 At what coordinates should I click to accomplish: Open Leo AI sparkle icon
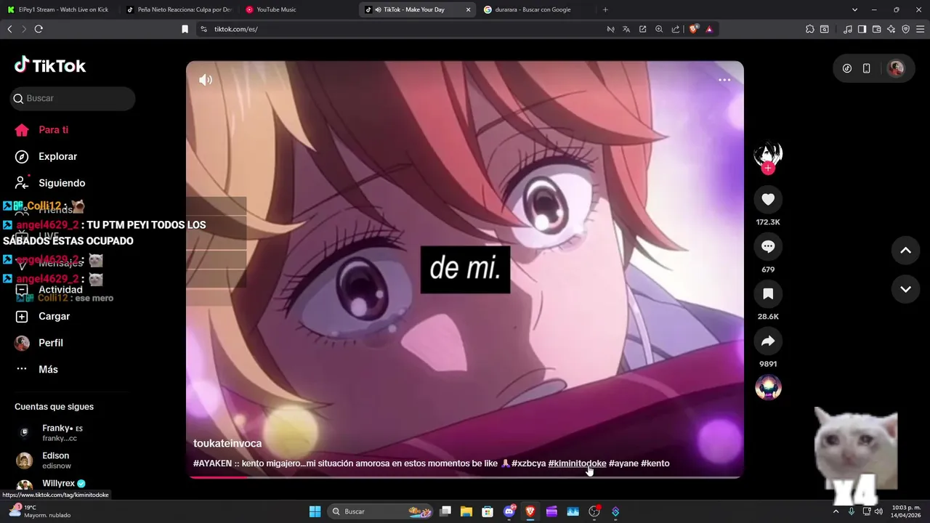891,29
